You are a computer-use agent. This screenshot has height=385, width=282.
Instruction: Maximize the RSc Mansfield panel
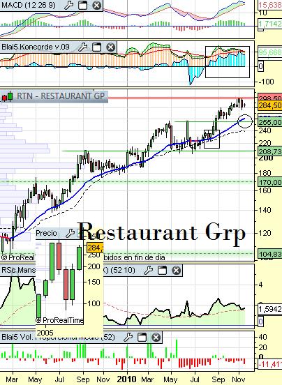tap(162, 271)
